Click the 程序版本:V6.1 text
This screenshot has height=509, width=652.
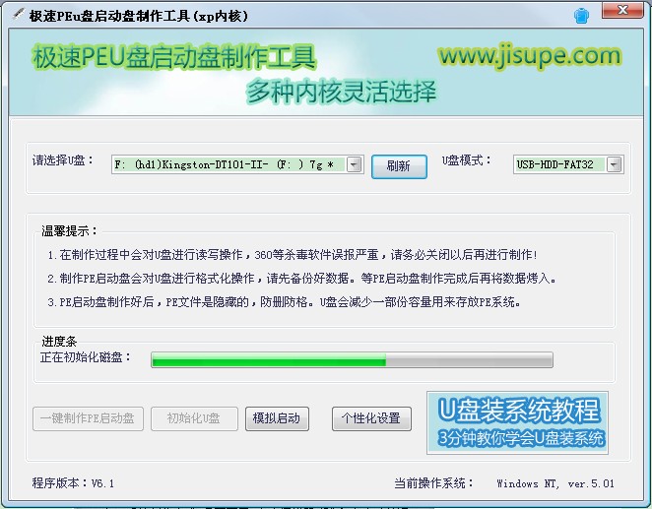73,483
